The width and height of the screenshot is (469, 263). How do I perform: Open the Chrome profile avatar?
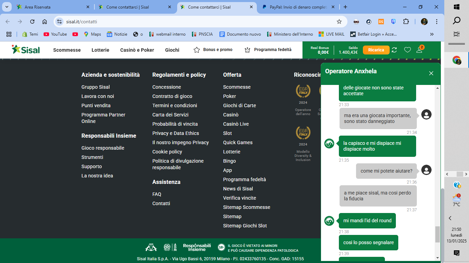click(424, 22)
